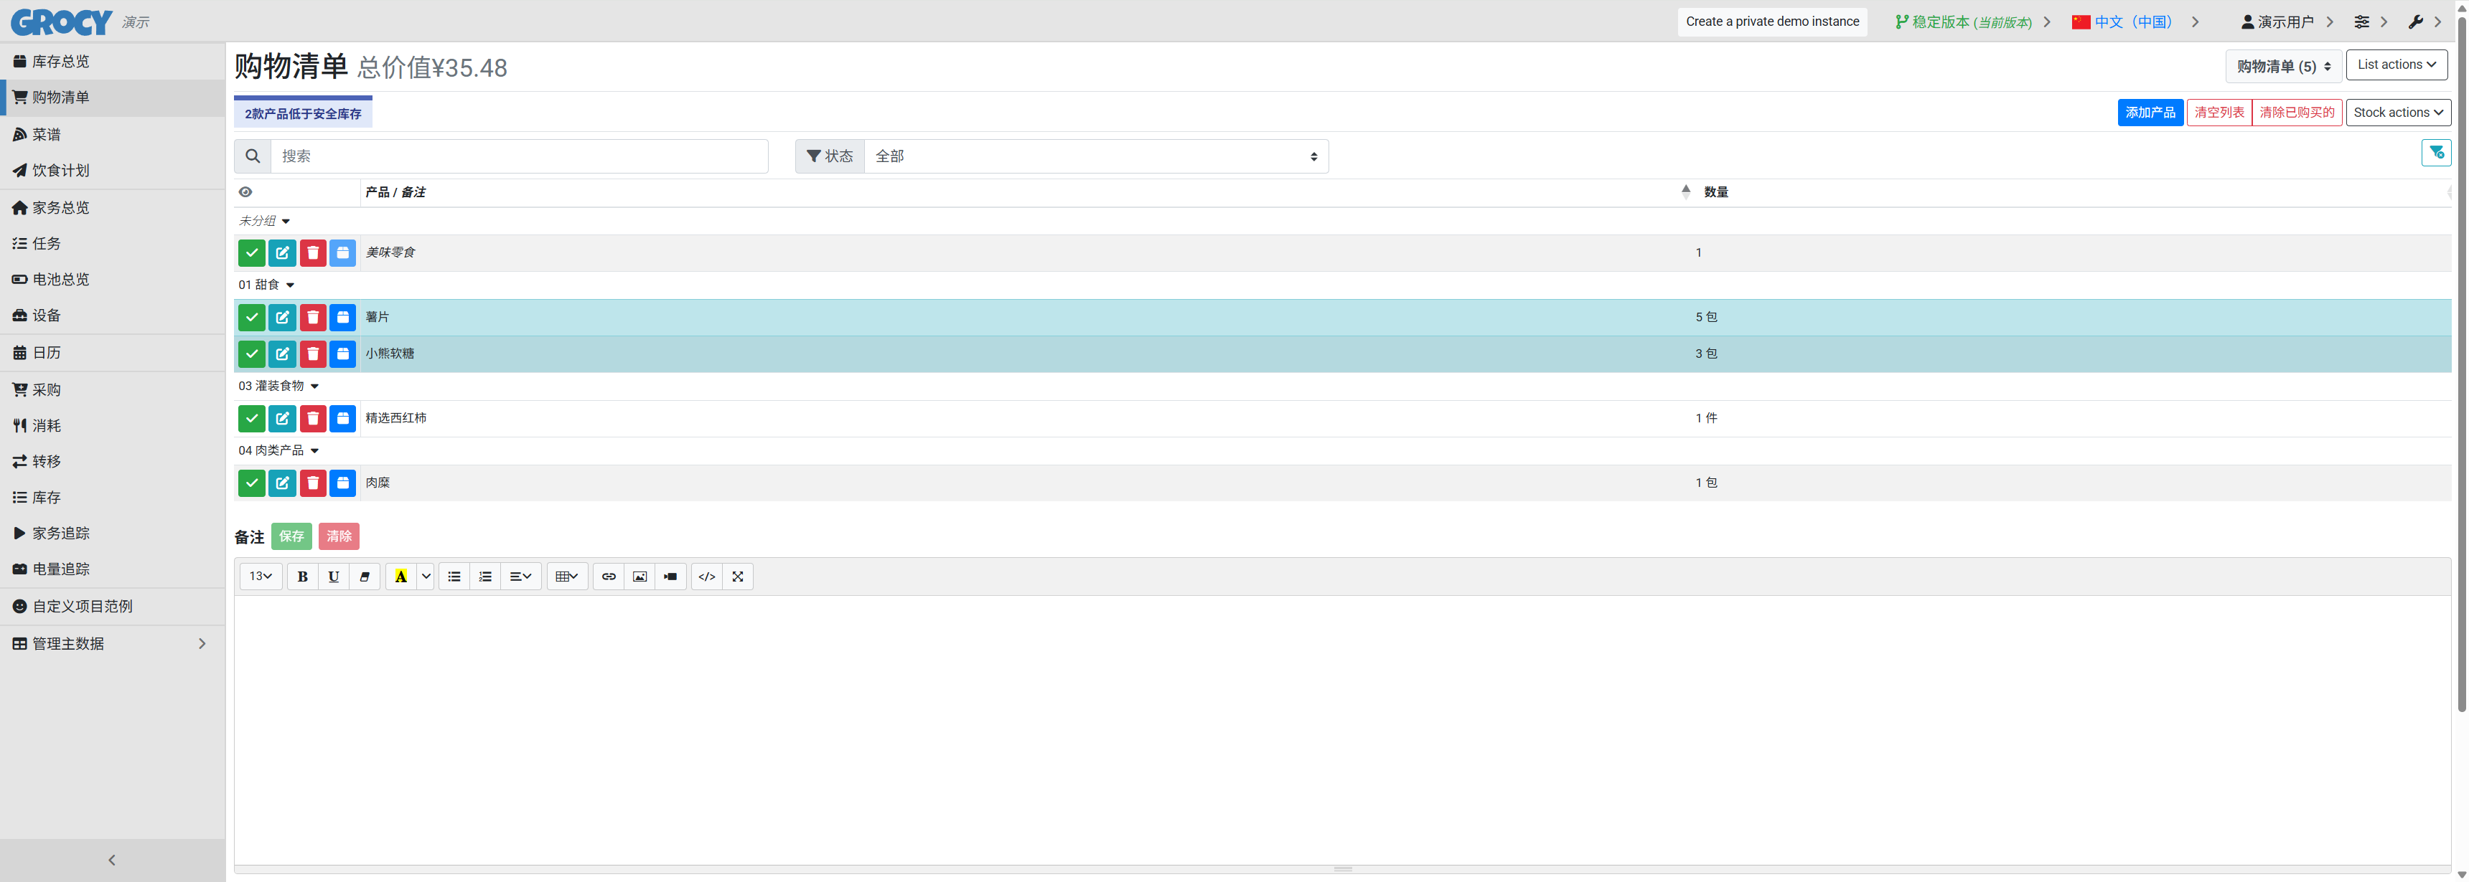
Task: Add 肉糜 to stock with blue box icon
Action: pyautogui.click(x=342, y=483)
